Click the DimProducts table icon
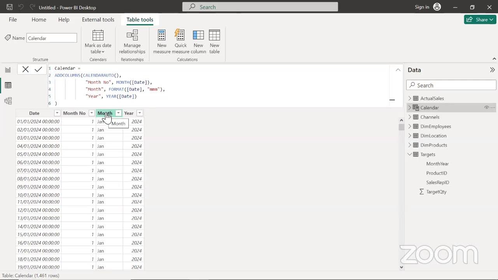Screen dimensions: 498x280 pos(416,145)
